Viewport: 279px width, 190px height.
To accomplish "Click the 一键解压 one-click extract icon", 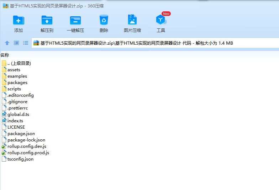I will coord(75,20).
